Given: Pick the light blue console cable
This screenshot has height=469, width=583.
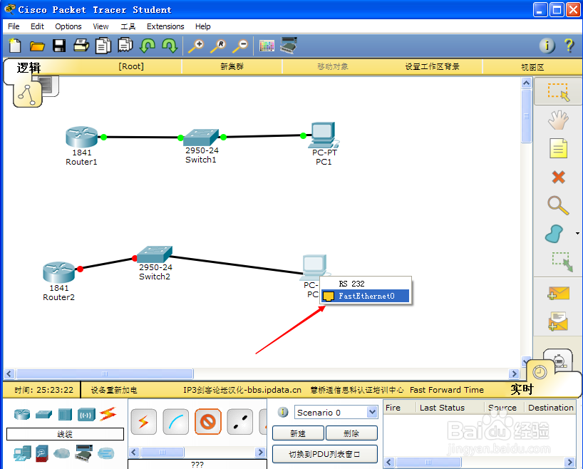Looking at the screenshot, I should 176,422.
